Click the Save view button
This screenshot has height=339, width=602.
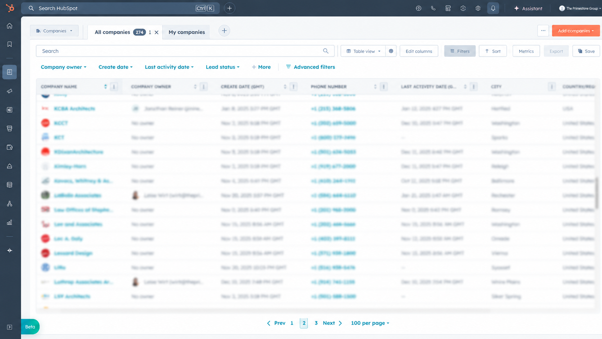click(x=586, y=51)
